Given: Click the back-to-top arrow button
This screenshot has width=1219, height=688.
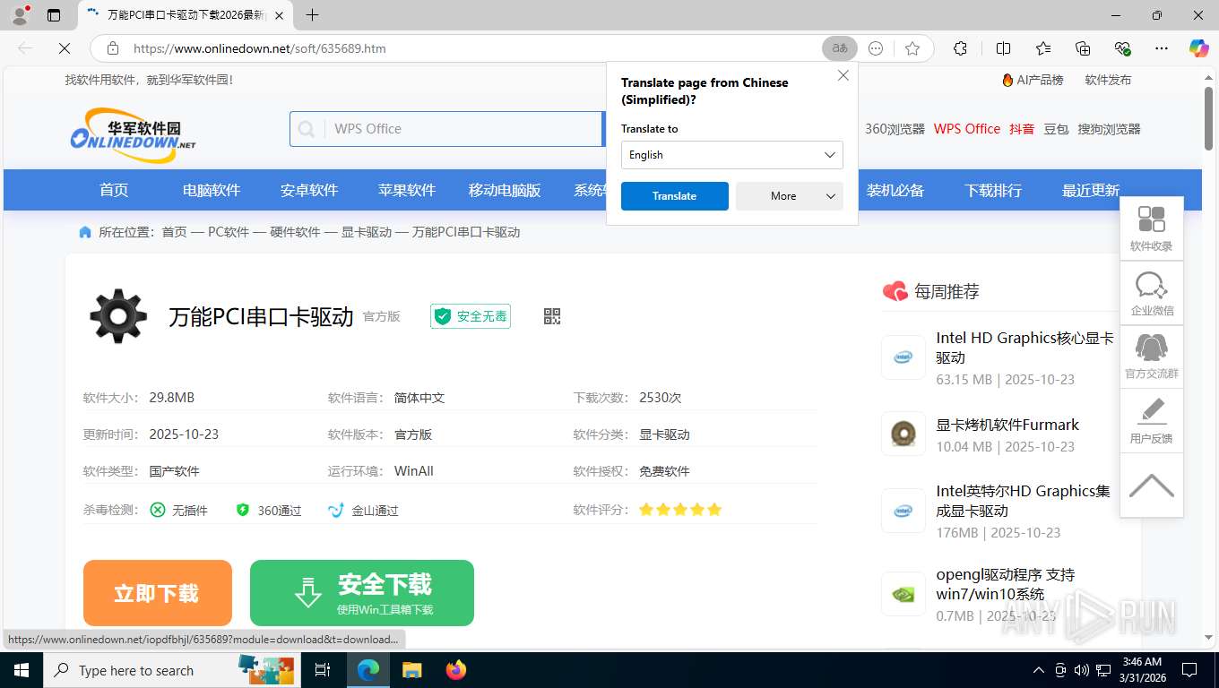Looking at the screenshot, I should (x=1152, y=486).
